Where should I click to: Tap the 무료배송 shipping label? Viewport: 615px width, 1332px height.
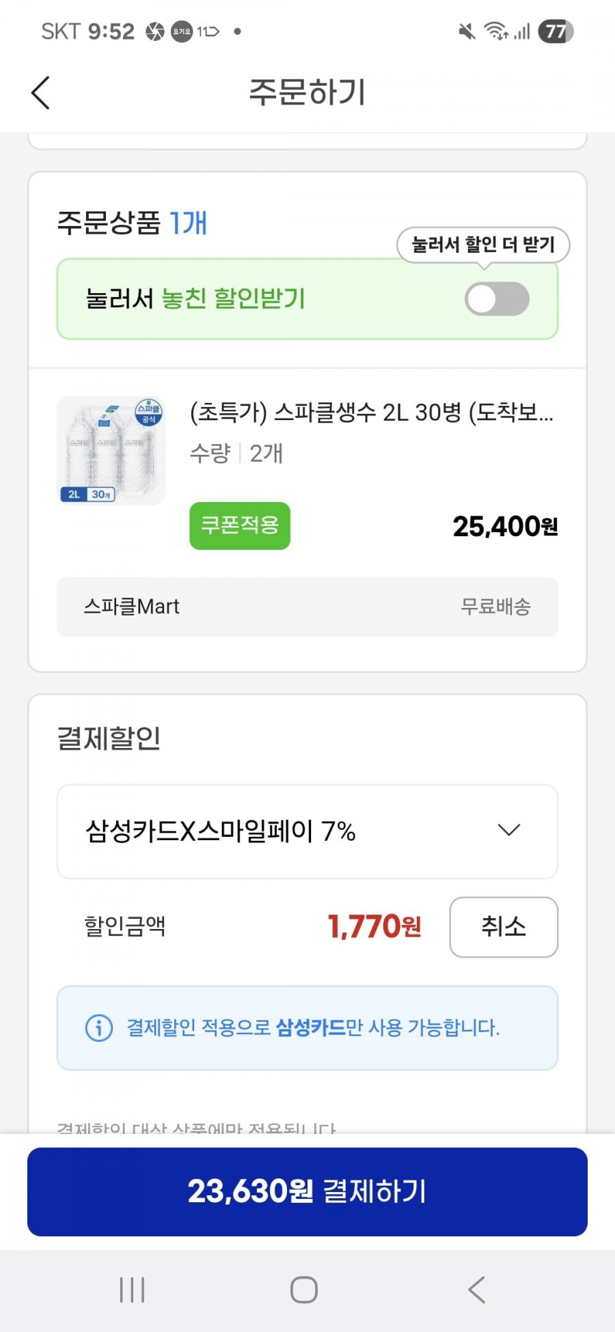[x=495, y=607]
